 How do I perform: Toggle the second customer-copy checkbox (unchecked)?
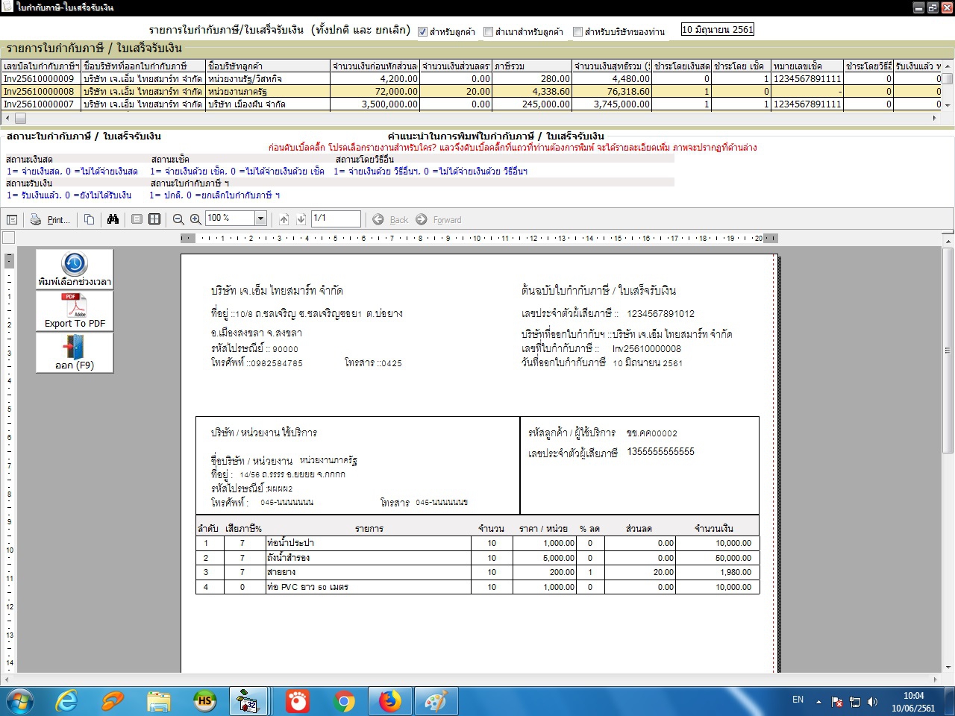pos(488,31)
